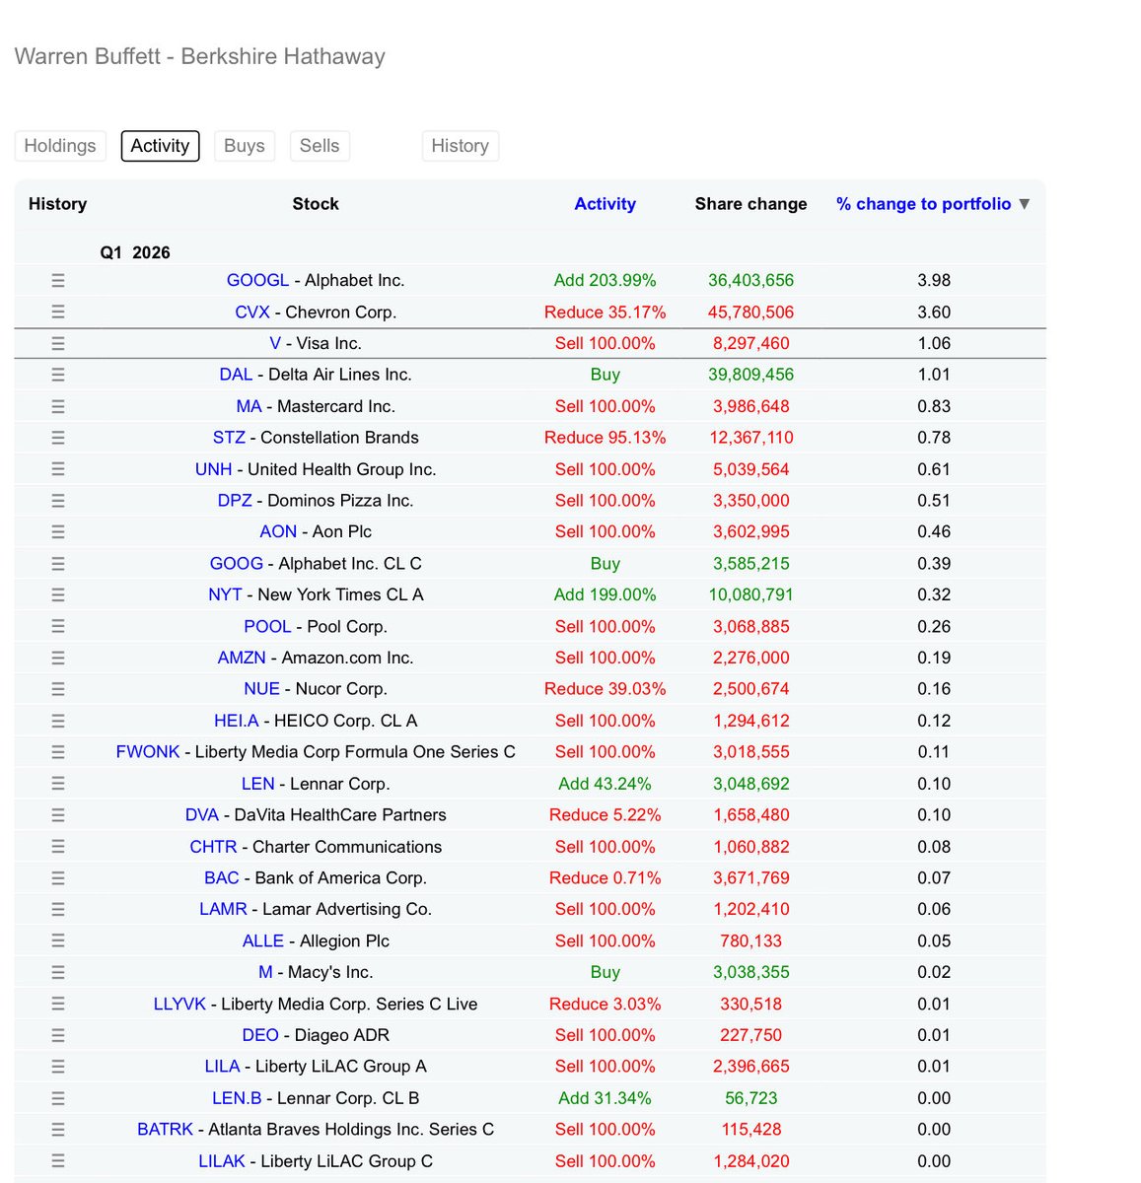Click the 'Reduce 0.71%' activity cell

point(606,877)
